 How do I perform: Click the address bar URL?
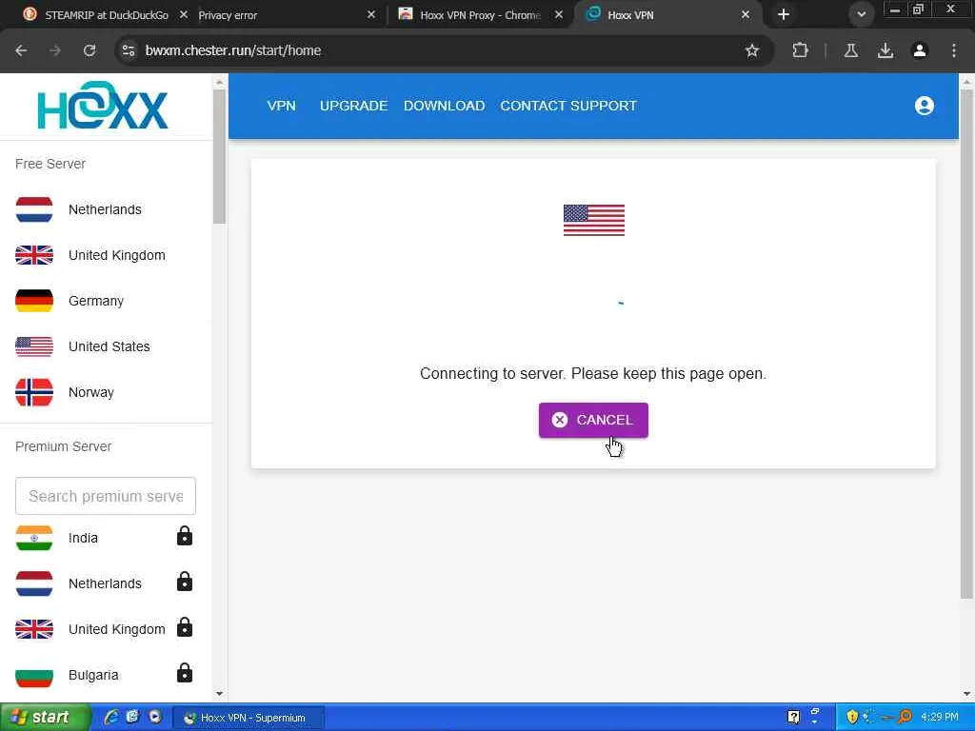pyautogui.click(x=233, y=50)
